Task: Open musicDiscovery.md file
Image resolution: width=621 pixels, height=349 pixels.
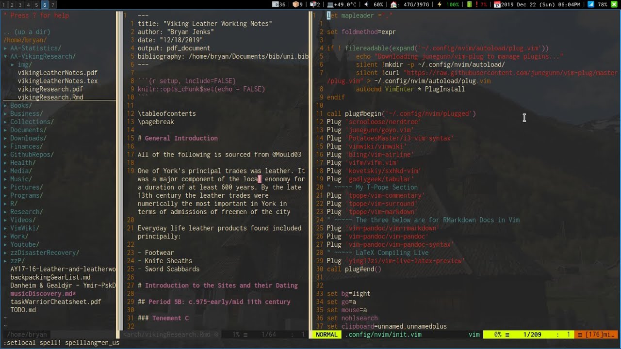Action: tap(43, 294)
